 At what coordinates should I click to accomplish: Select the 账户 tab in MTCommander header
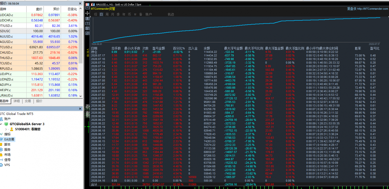pos(149,14)
